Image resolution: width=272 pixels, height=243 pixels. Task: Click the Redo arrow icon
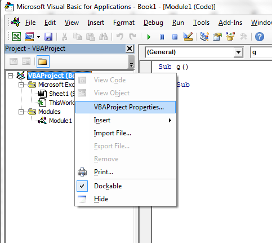132,37
